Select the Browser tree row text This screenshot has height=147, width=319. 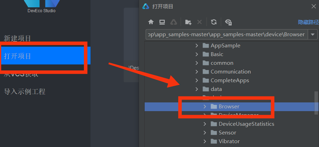click(229, 107)
